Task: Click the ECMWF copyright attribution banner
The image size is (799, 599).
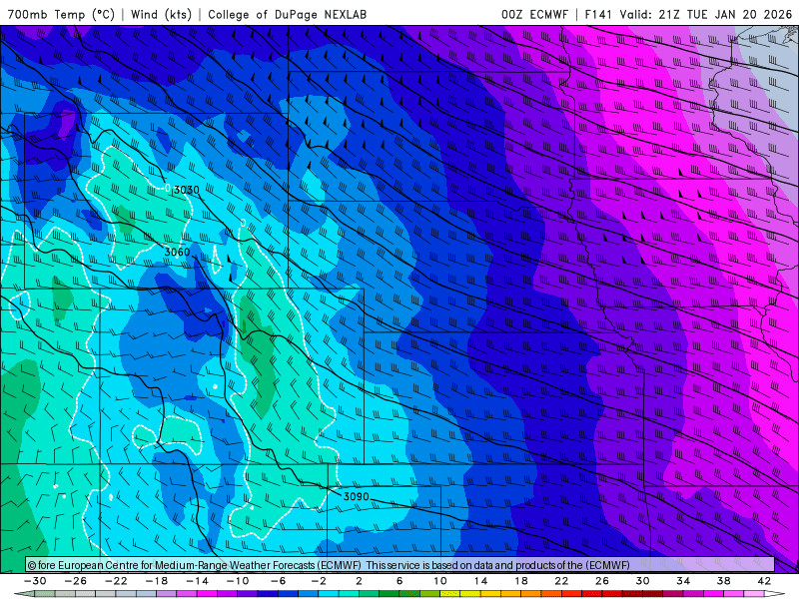Action: pyautogui.click(x=400, y=565)
